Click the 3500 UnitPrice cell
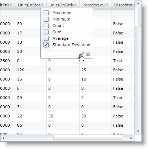149x149 pixels. [x=7, y=61]
